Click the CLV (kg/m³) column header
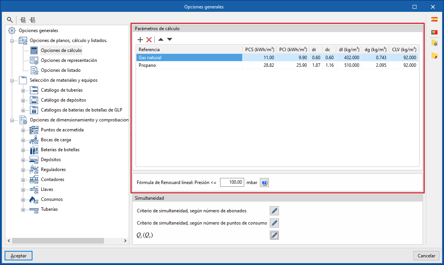 pyautogui.click(x=404, y=50)
